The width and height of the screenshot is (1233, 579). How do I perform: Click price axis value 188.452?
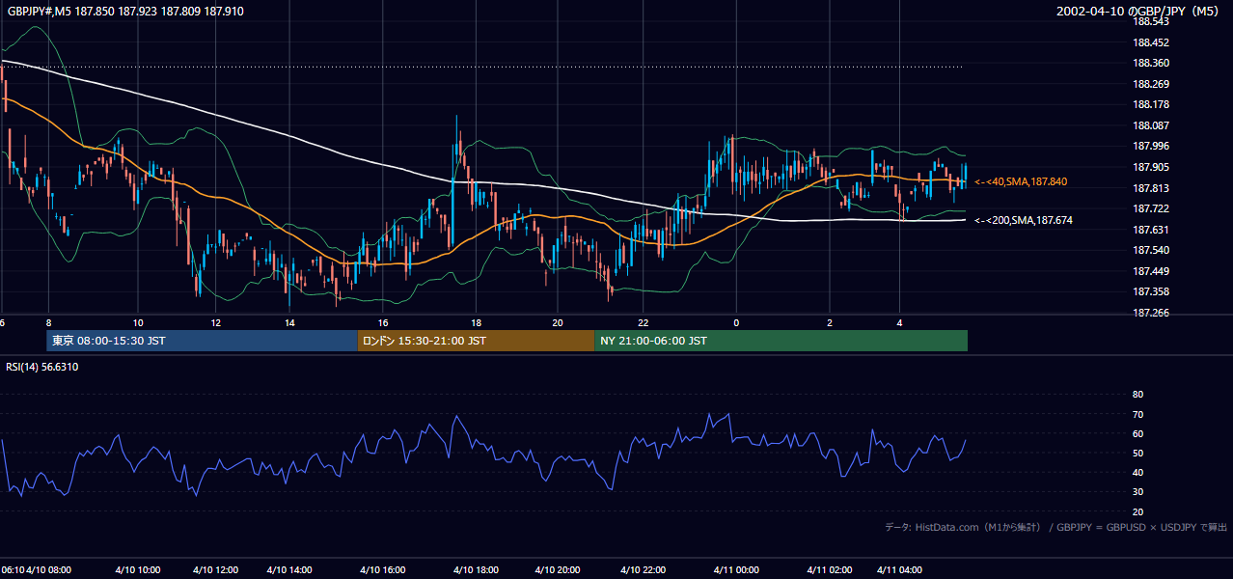pyautogui.click(x=1152, y=42)
